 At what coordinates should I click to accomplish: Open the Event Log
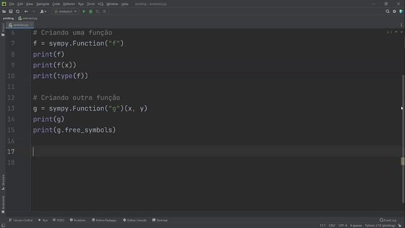[x=388, y=220]
